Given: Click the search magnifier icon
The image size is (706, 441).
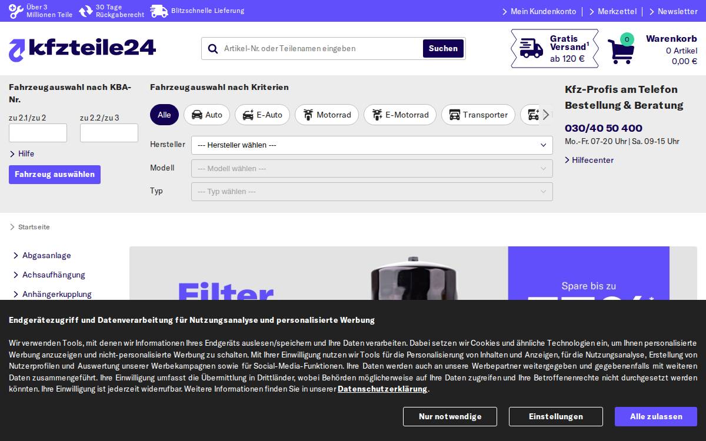Looking at the screenshot, I should click(212, 49).
